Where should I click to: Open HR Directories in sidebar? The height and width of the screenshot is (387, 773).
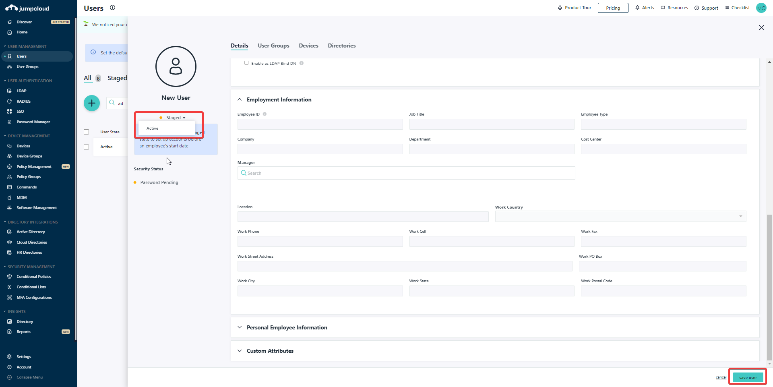tap(29, 252)
